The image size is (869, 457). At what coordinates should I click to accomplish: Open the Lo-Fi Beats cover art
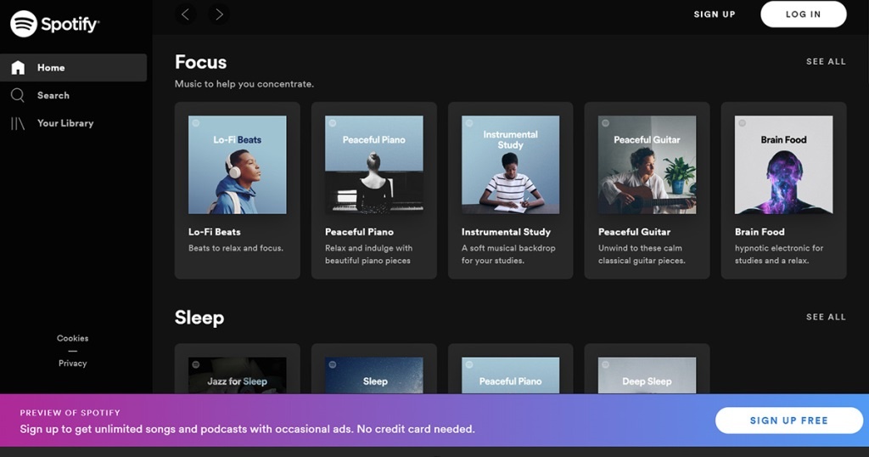pyautogui.click(x=237, y=165)
